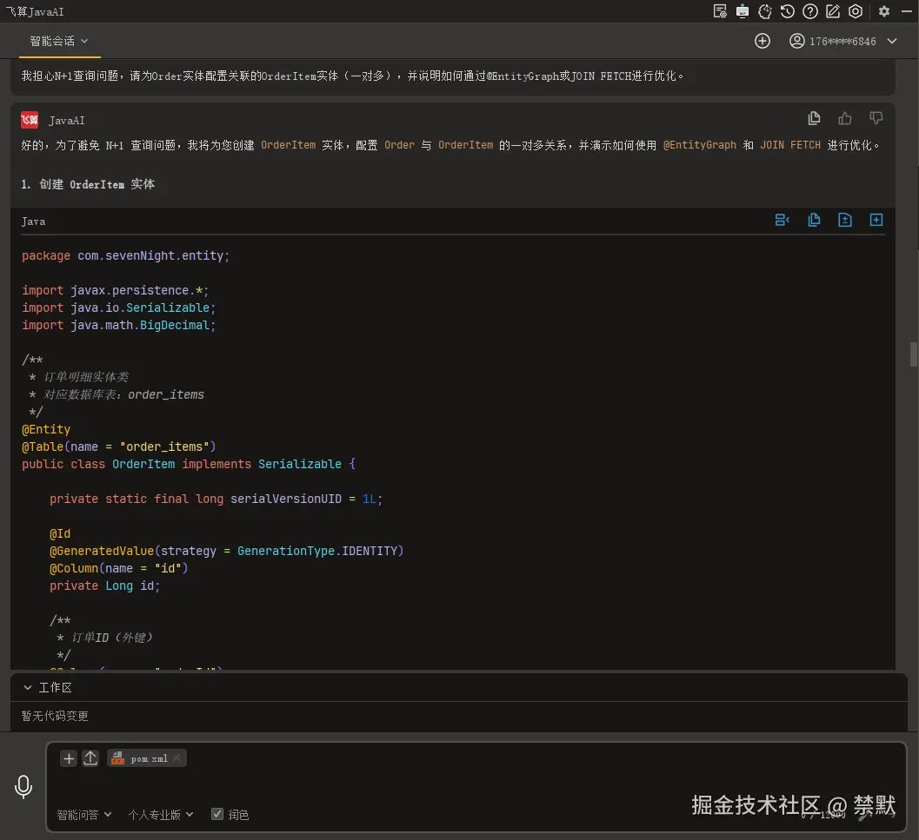Start a new conversation with the plus circle

coord(762,41)
